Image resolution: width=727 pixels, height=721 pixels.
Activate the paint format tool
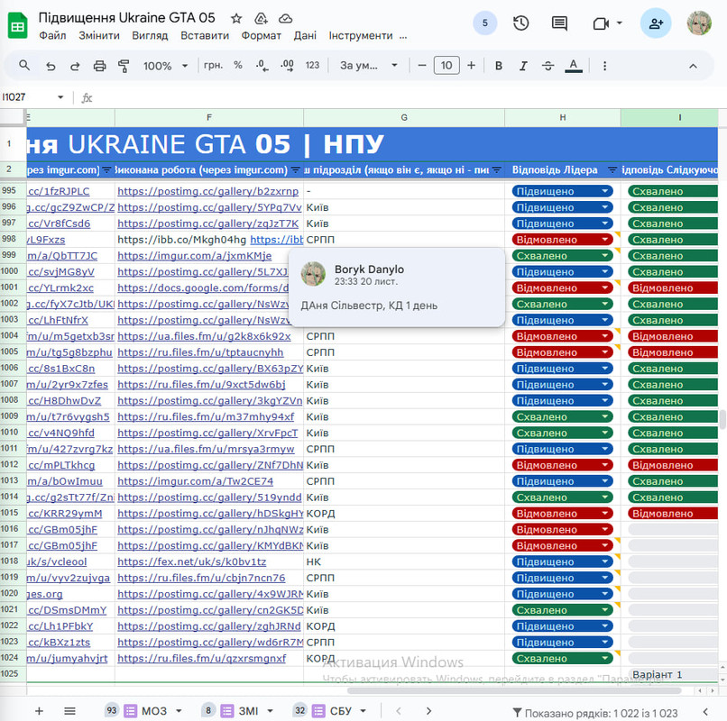coord(124,66)
